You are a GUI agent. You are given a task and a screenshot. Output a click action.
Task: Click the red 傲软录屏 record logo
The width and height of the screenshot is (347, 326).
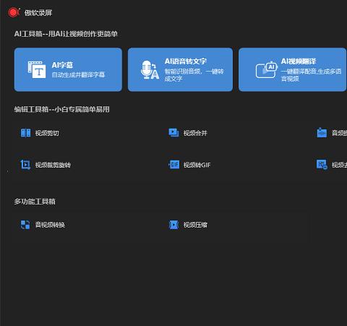(x=14, y=12)
